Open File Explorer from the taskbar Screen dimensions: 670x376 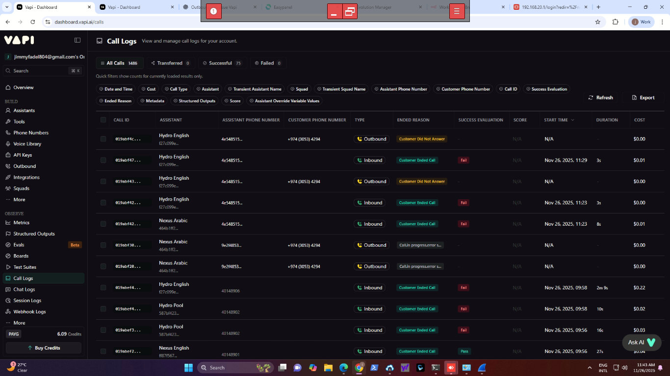click(328, 368)
